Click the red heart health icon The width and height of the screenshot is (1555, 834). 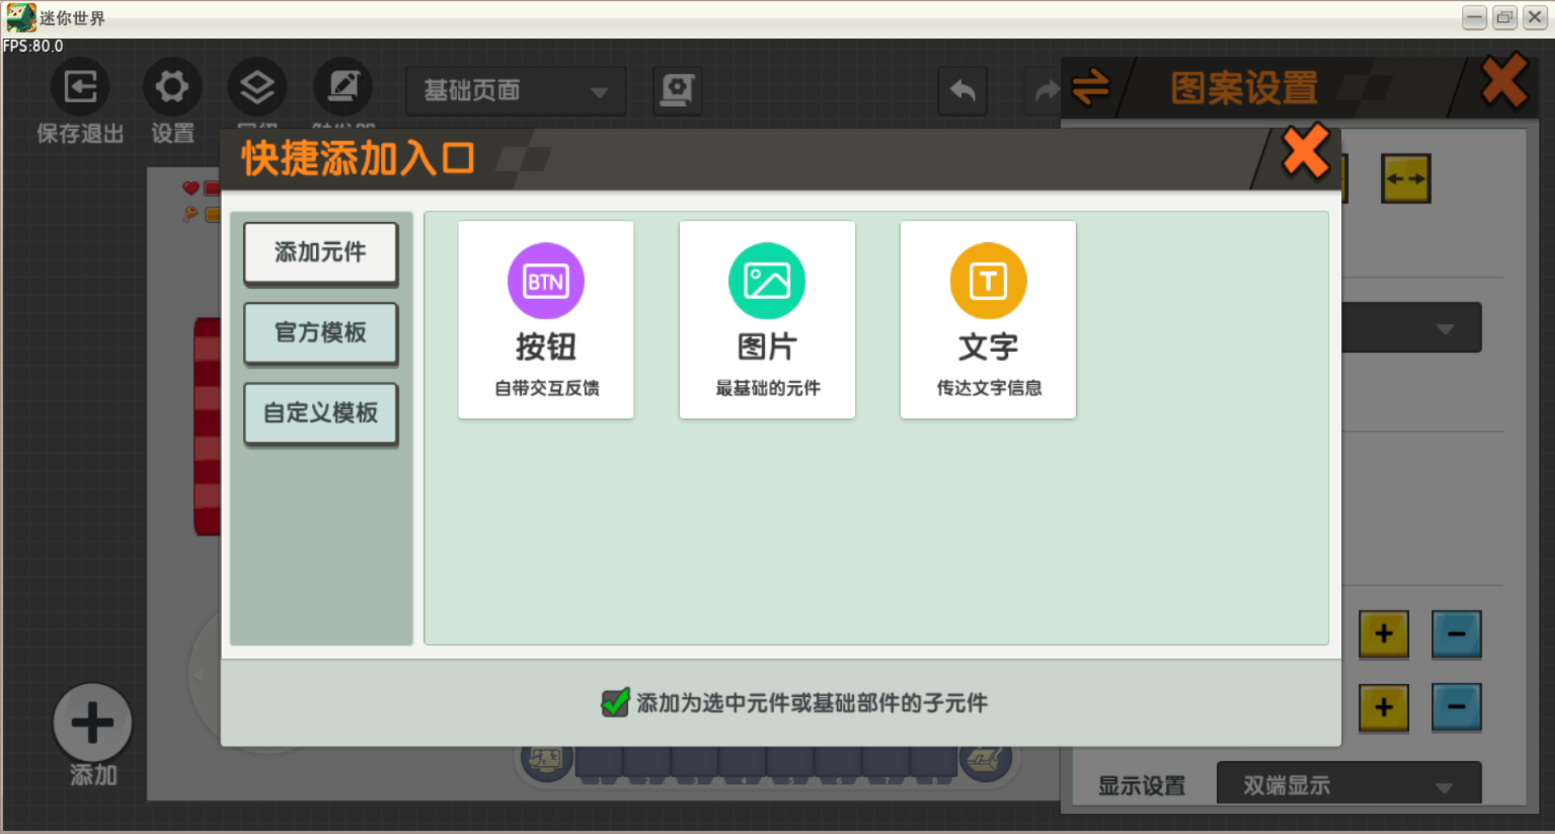point(190,188)
